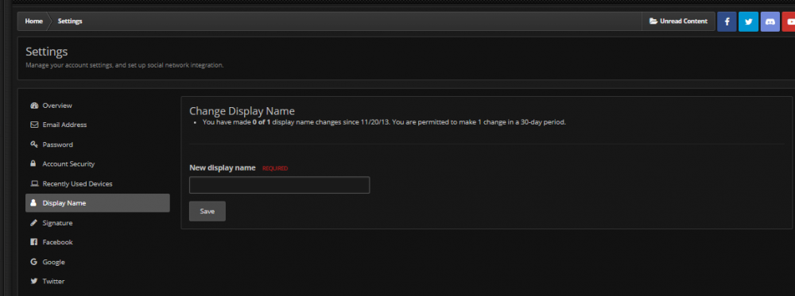The width and height of the screenshot is (795, 296).
Task: Open Twitter integration settings
Action: click(97, 282)
